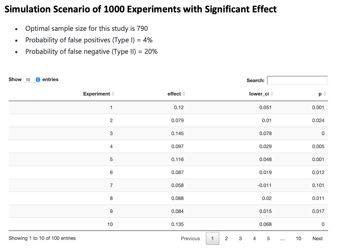Screen dimensions: 337x248
Task: Click the lower_ci column header label
Action: (259, 94)
